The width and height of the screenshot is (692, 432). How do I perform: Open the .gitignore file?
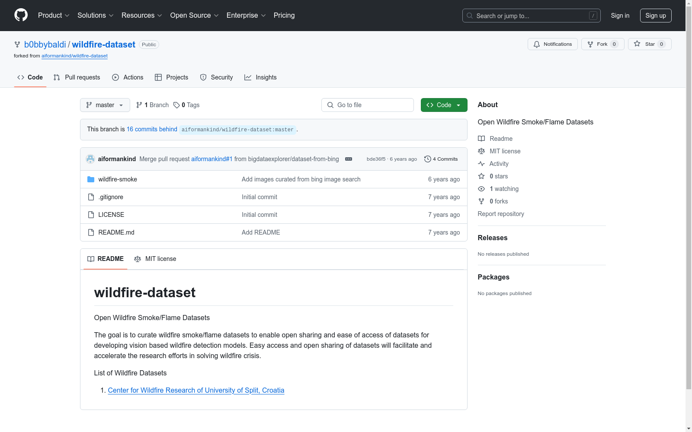[x=111, y=197]
